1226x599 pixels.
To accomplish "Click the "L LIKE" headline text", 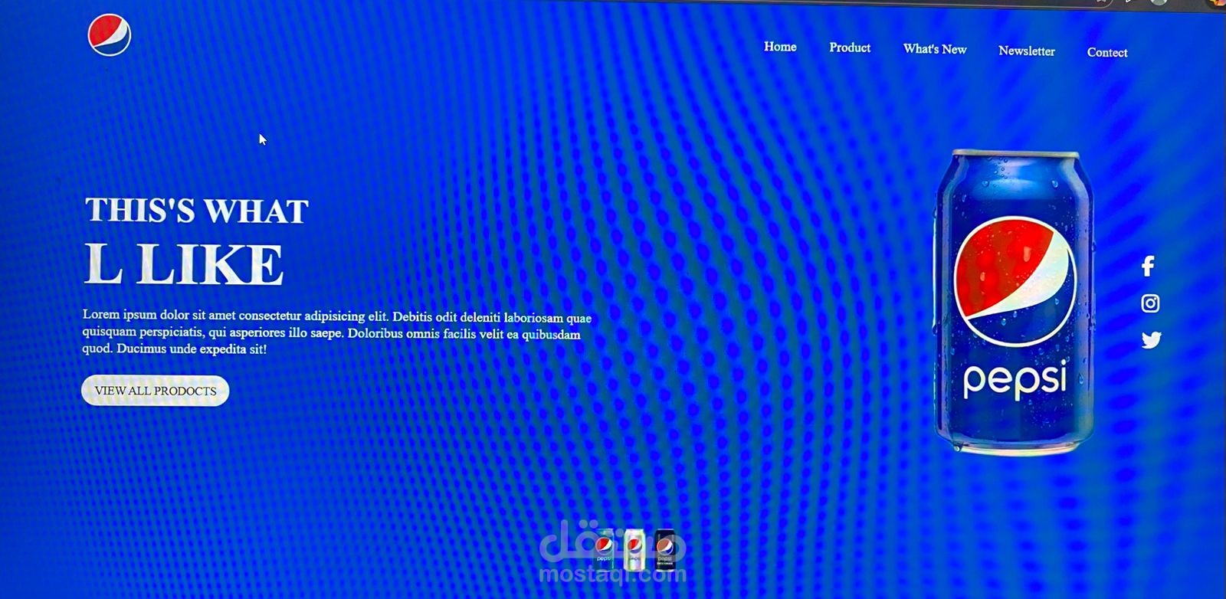I will point(184,264).
